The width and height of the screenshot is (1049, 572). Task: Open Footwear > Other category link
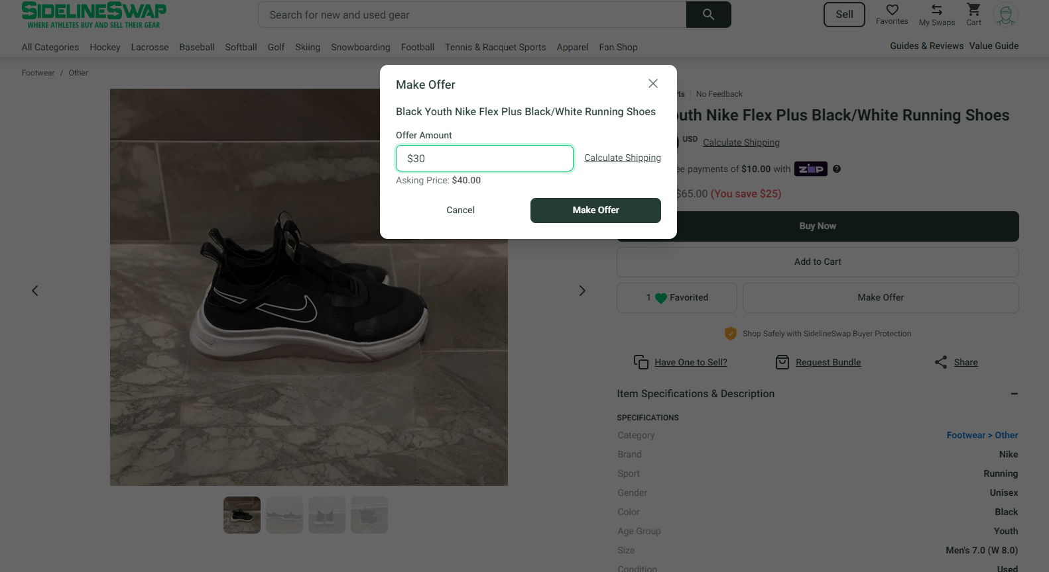coord(982,435)
